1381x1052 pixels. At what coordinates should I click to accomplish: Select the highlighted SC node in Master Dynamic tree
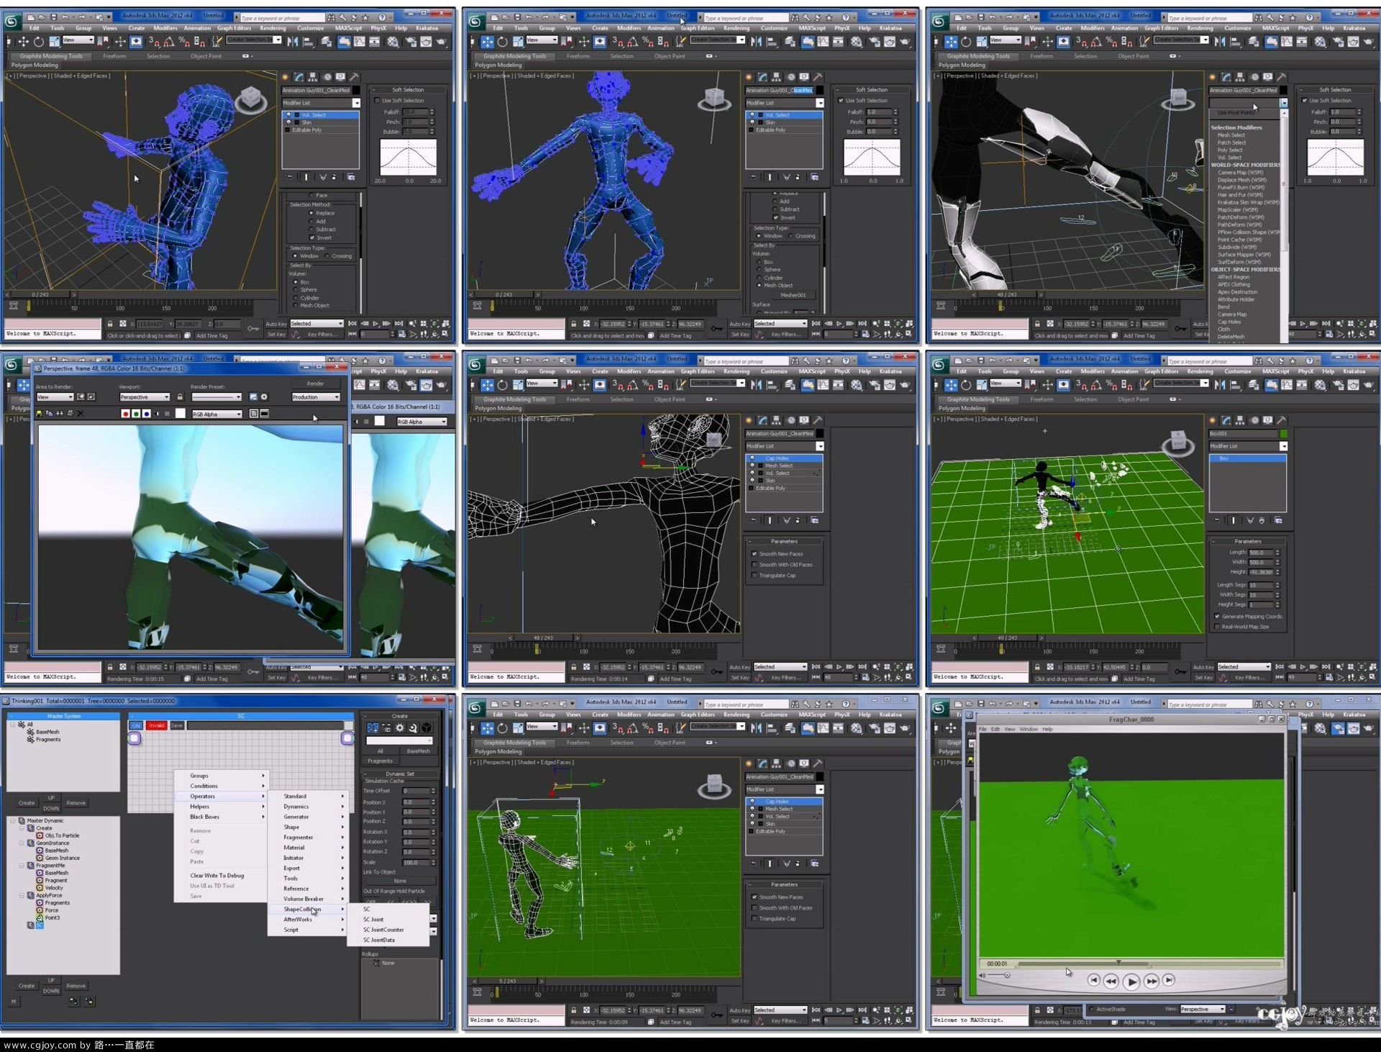tap(40, 925)
